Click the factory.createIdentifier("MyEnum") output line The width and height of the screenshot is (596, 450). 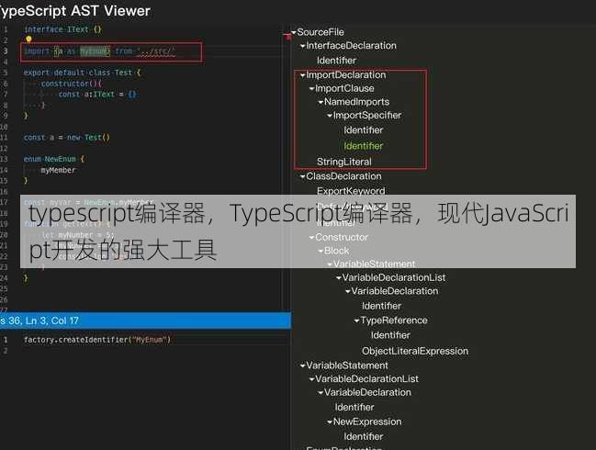(x=97, y=340)
